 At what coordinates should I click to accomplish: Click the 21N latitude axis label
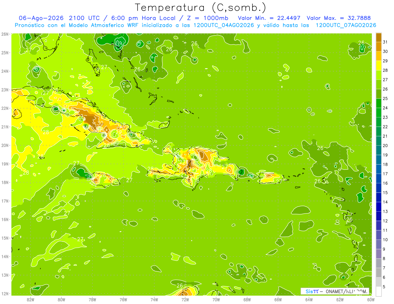[5, 127]
